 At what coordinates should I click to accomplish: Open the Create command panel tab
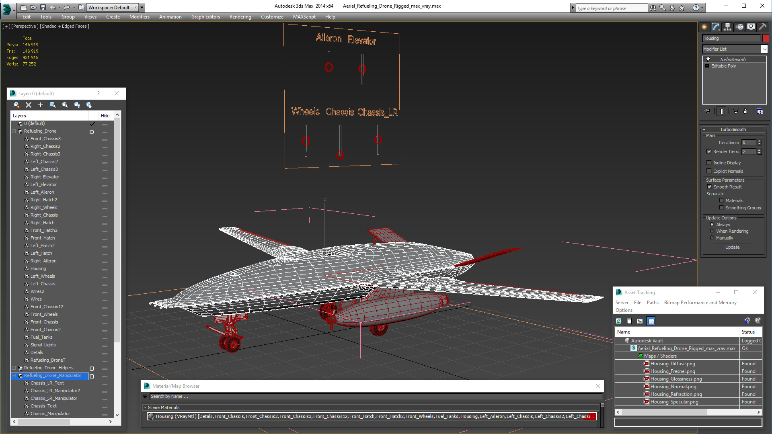(x=704, y=27)
